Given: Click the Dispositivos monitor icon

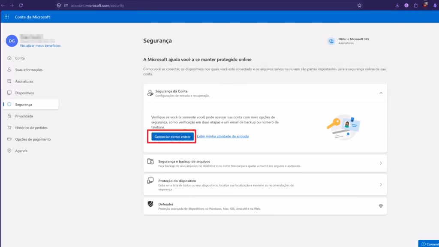Looking at the screenshot, I should (9, 93).
